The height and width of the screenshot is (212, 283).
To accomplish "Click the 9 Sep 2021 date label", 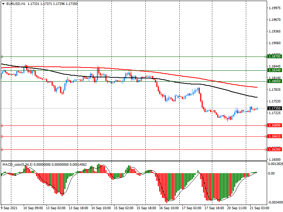I will click(9, 208).
